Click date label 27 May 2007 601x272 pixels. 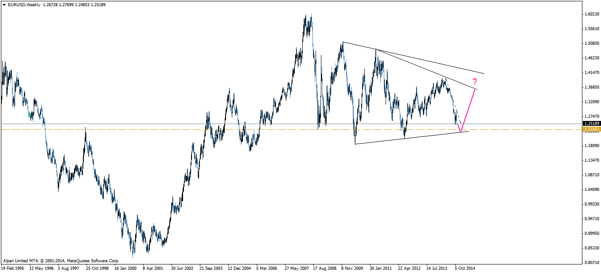click(297, 268)
